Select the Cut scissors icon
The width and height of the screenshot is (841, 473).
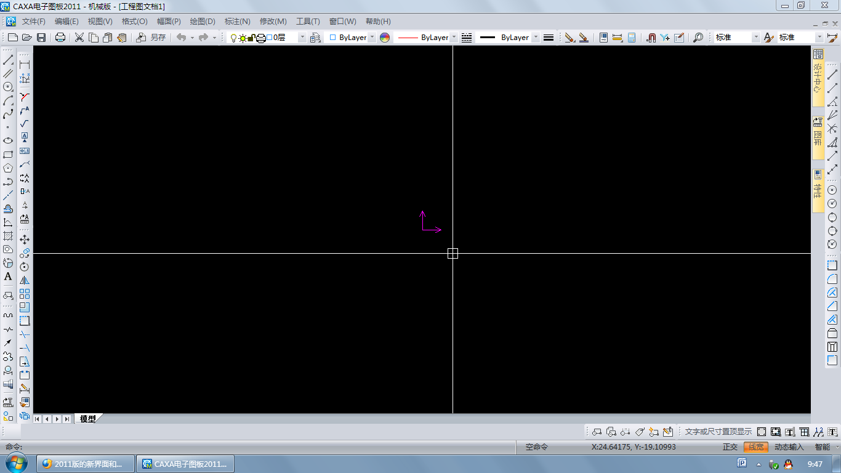[79, 38]
